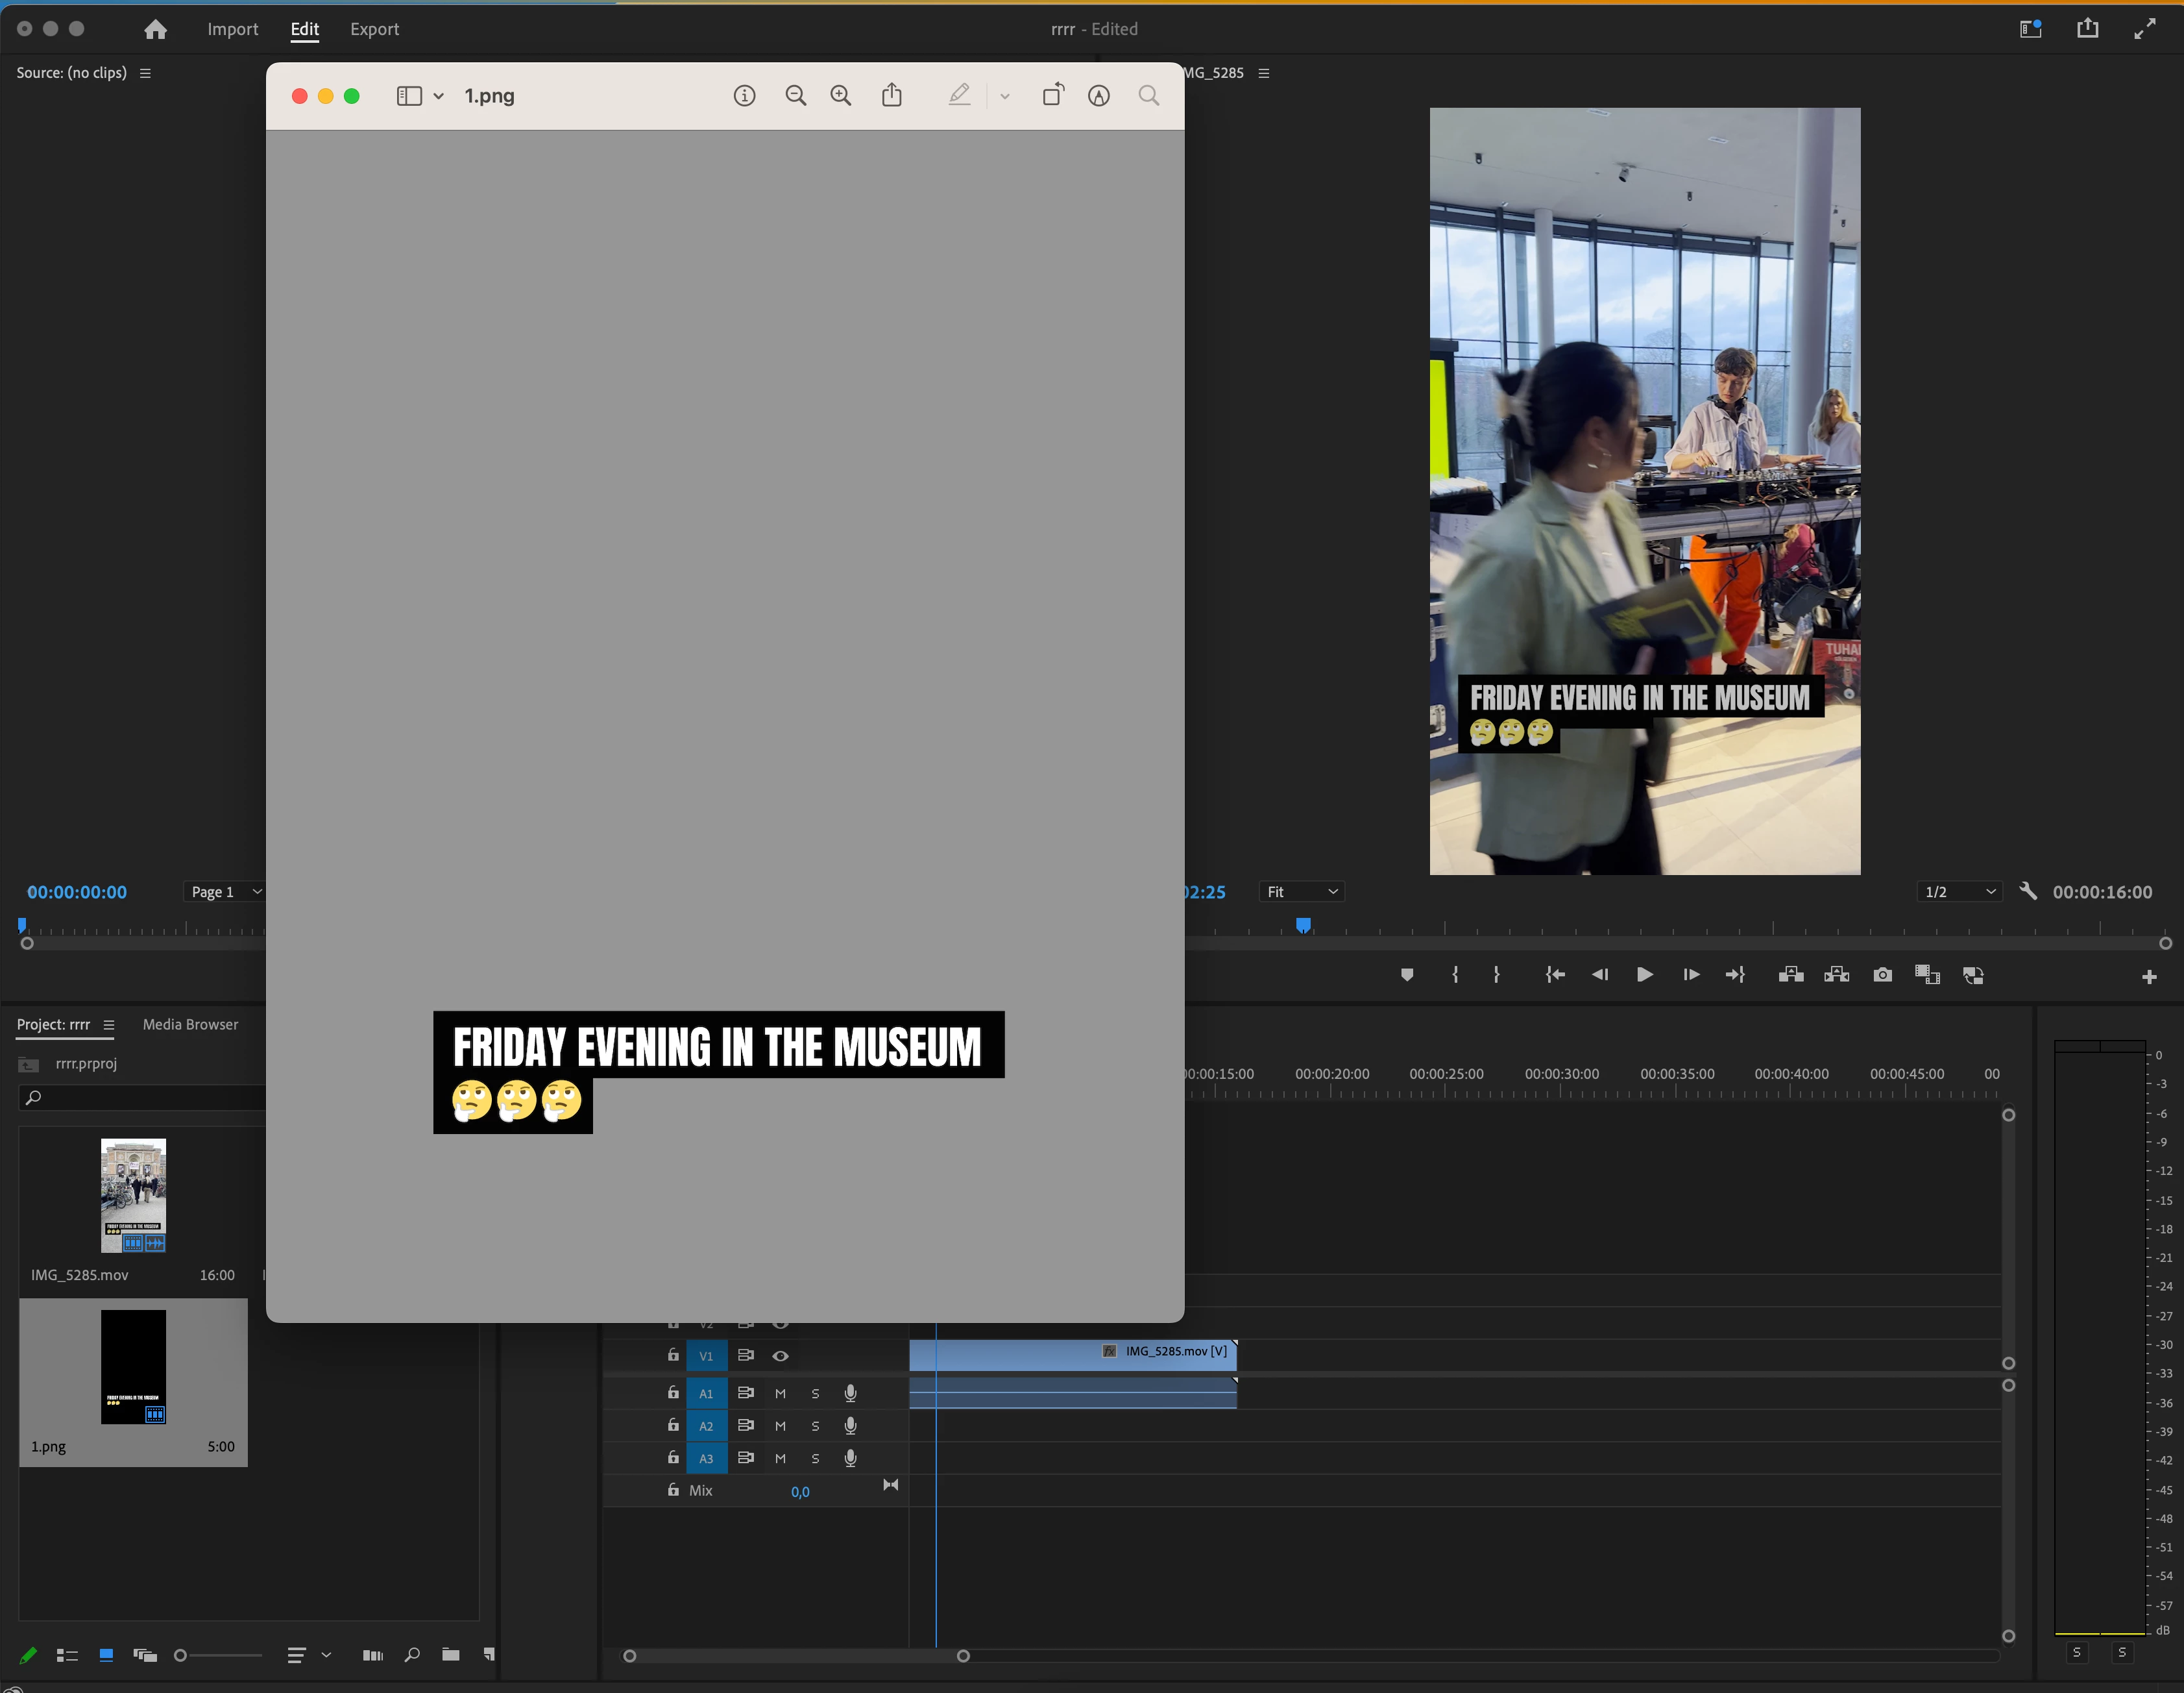Click the Export Frame camera icon
This screenshot has width=2184, height=1693.
click(x=1882, y=974)
